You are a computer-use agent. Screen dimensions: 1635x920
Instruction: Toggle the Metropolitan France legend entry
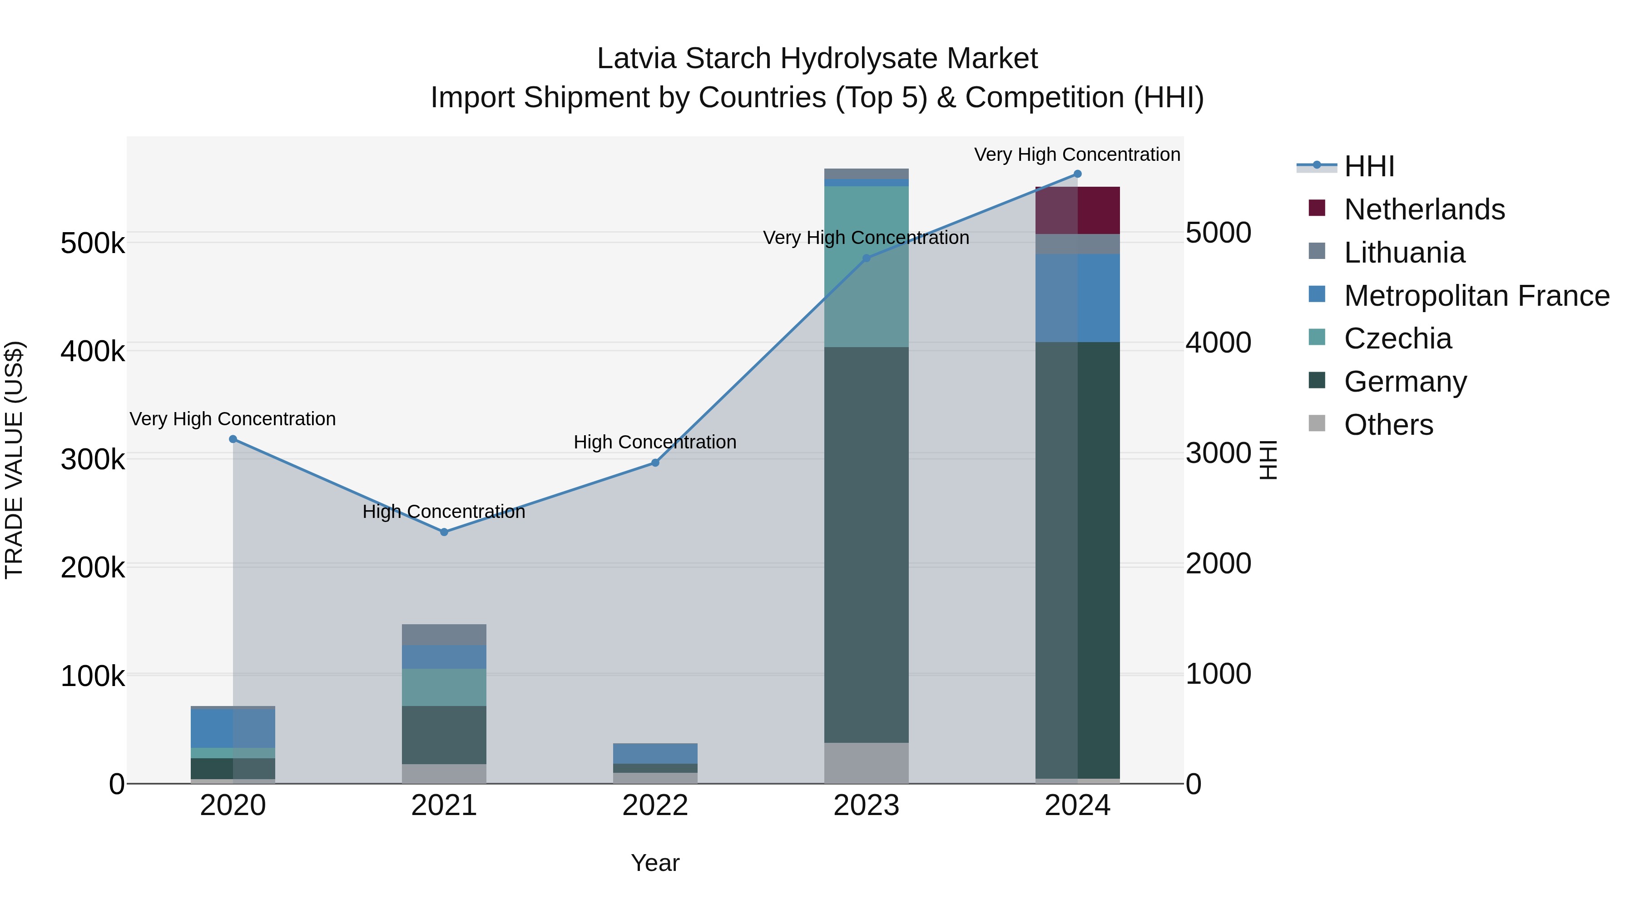tap(1458, 296)
